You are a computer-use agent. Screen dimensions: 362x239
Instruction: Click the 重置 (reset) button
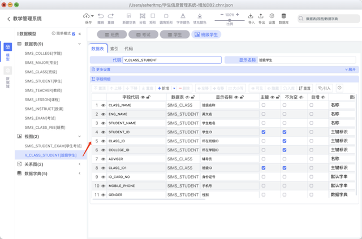coord(305,88)
